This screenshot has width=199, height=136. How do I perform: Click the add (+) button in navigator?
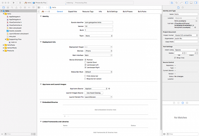click(2, 134)
